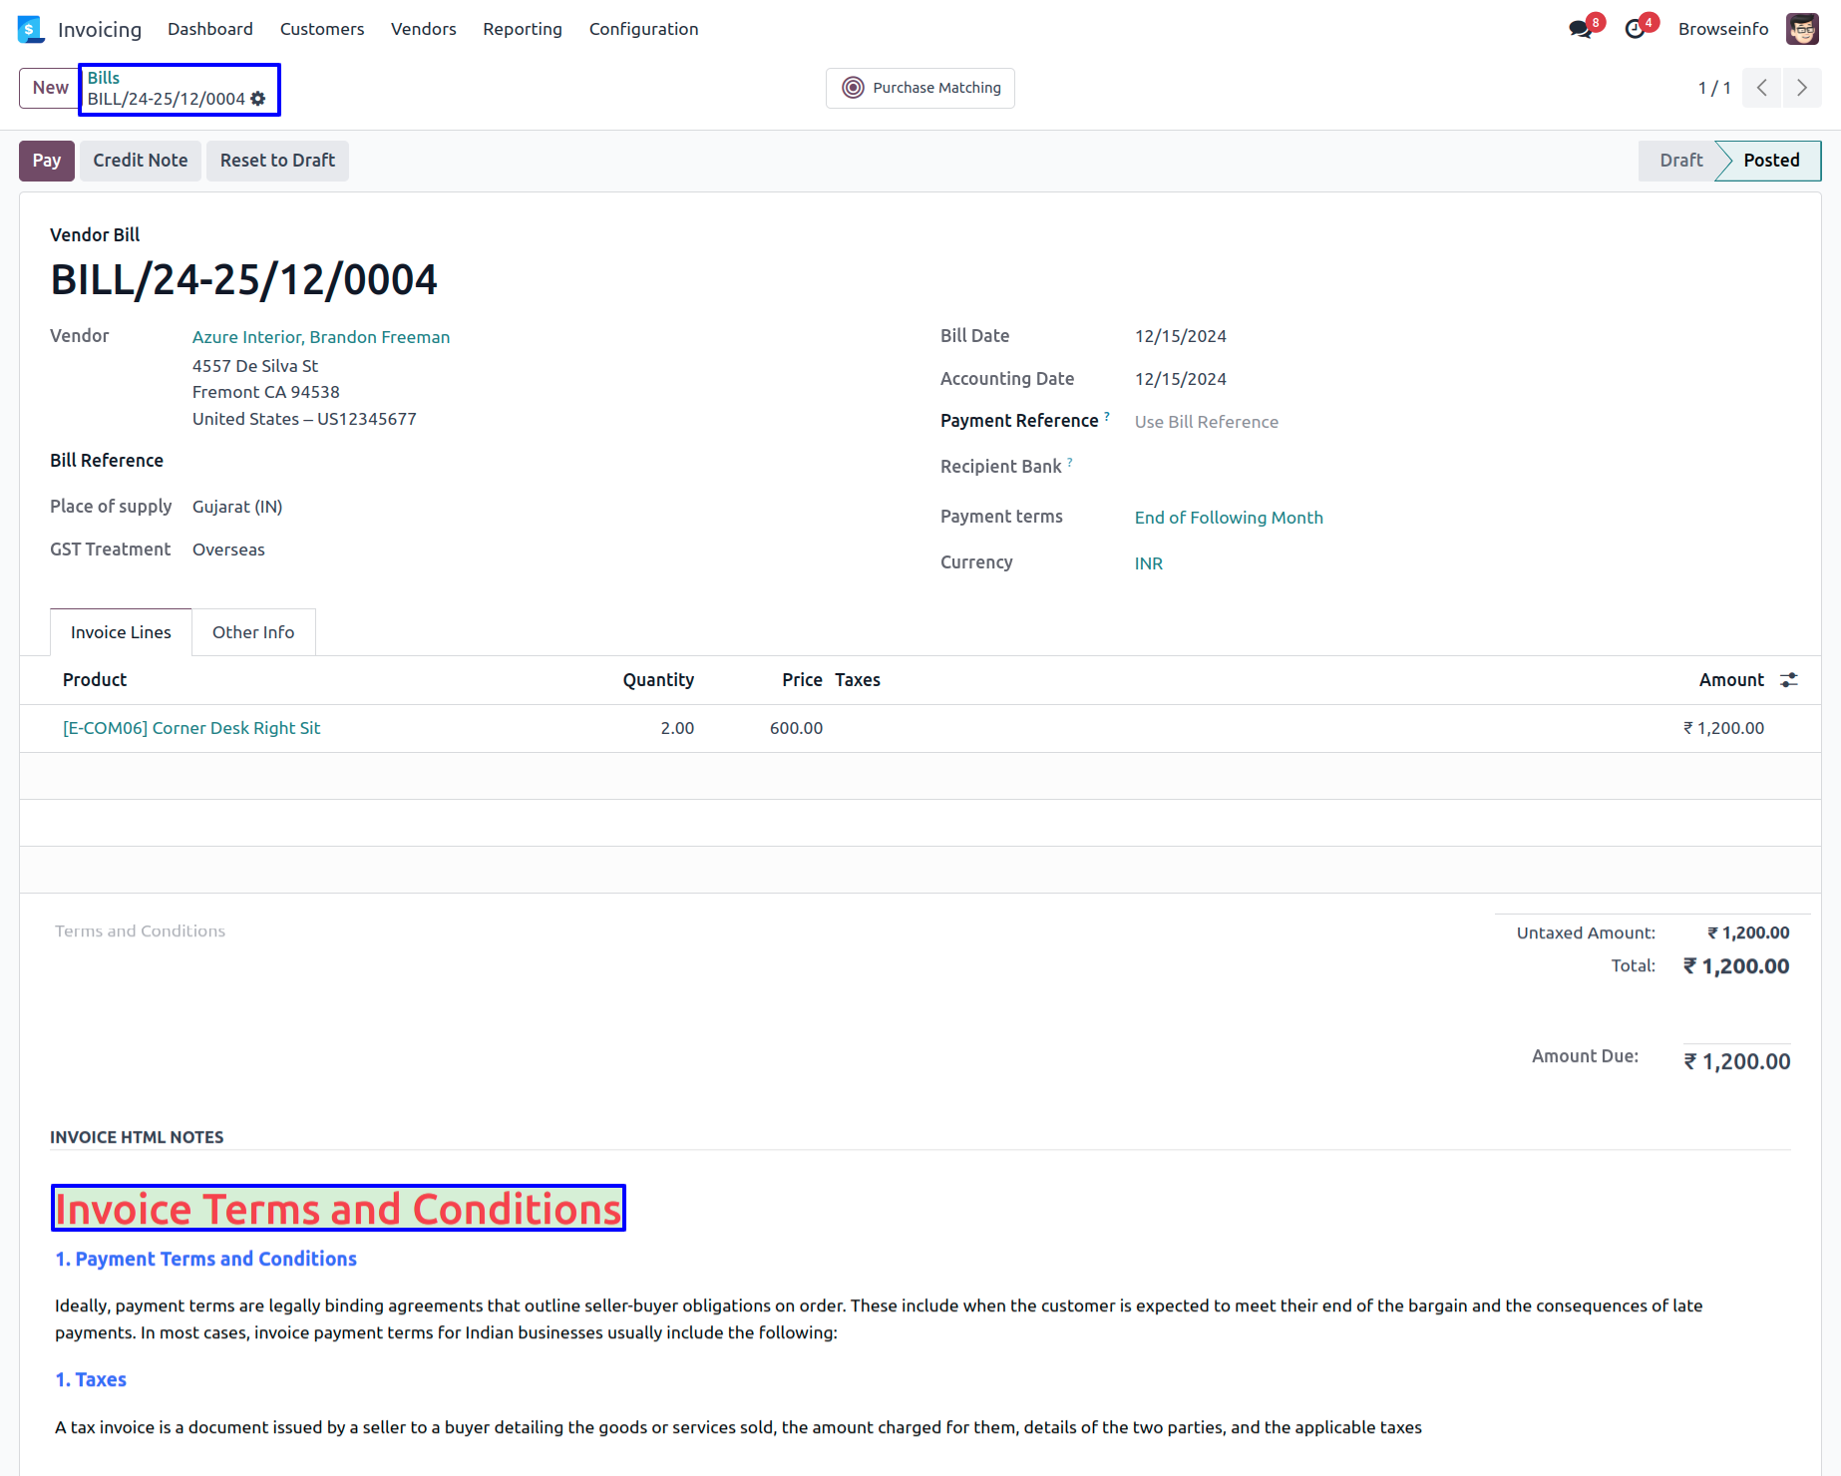Open the Configuration menu
1841x1476 pixels.
coord(643,29)
